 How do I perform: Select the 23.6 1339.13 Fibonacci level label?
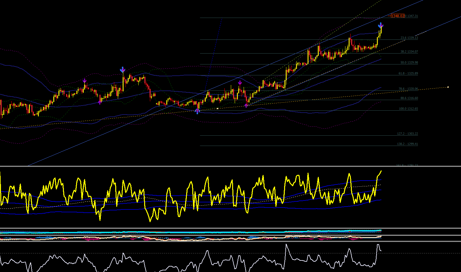point(409,38)
